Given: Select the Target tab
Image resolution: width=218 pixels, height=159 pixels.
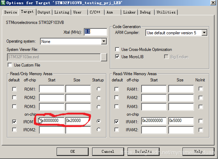Looking at the screenshot, I should click(27, 12).
